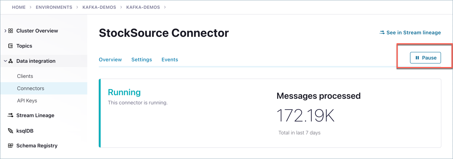The image size is (453, 159).
Task: Click the pause bars icon
Action: (x=417, y=58)
